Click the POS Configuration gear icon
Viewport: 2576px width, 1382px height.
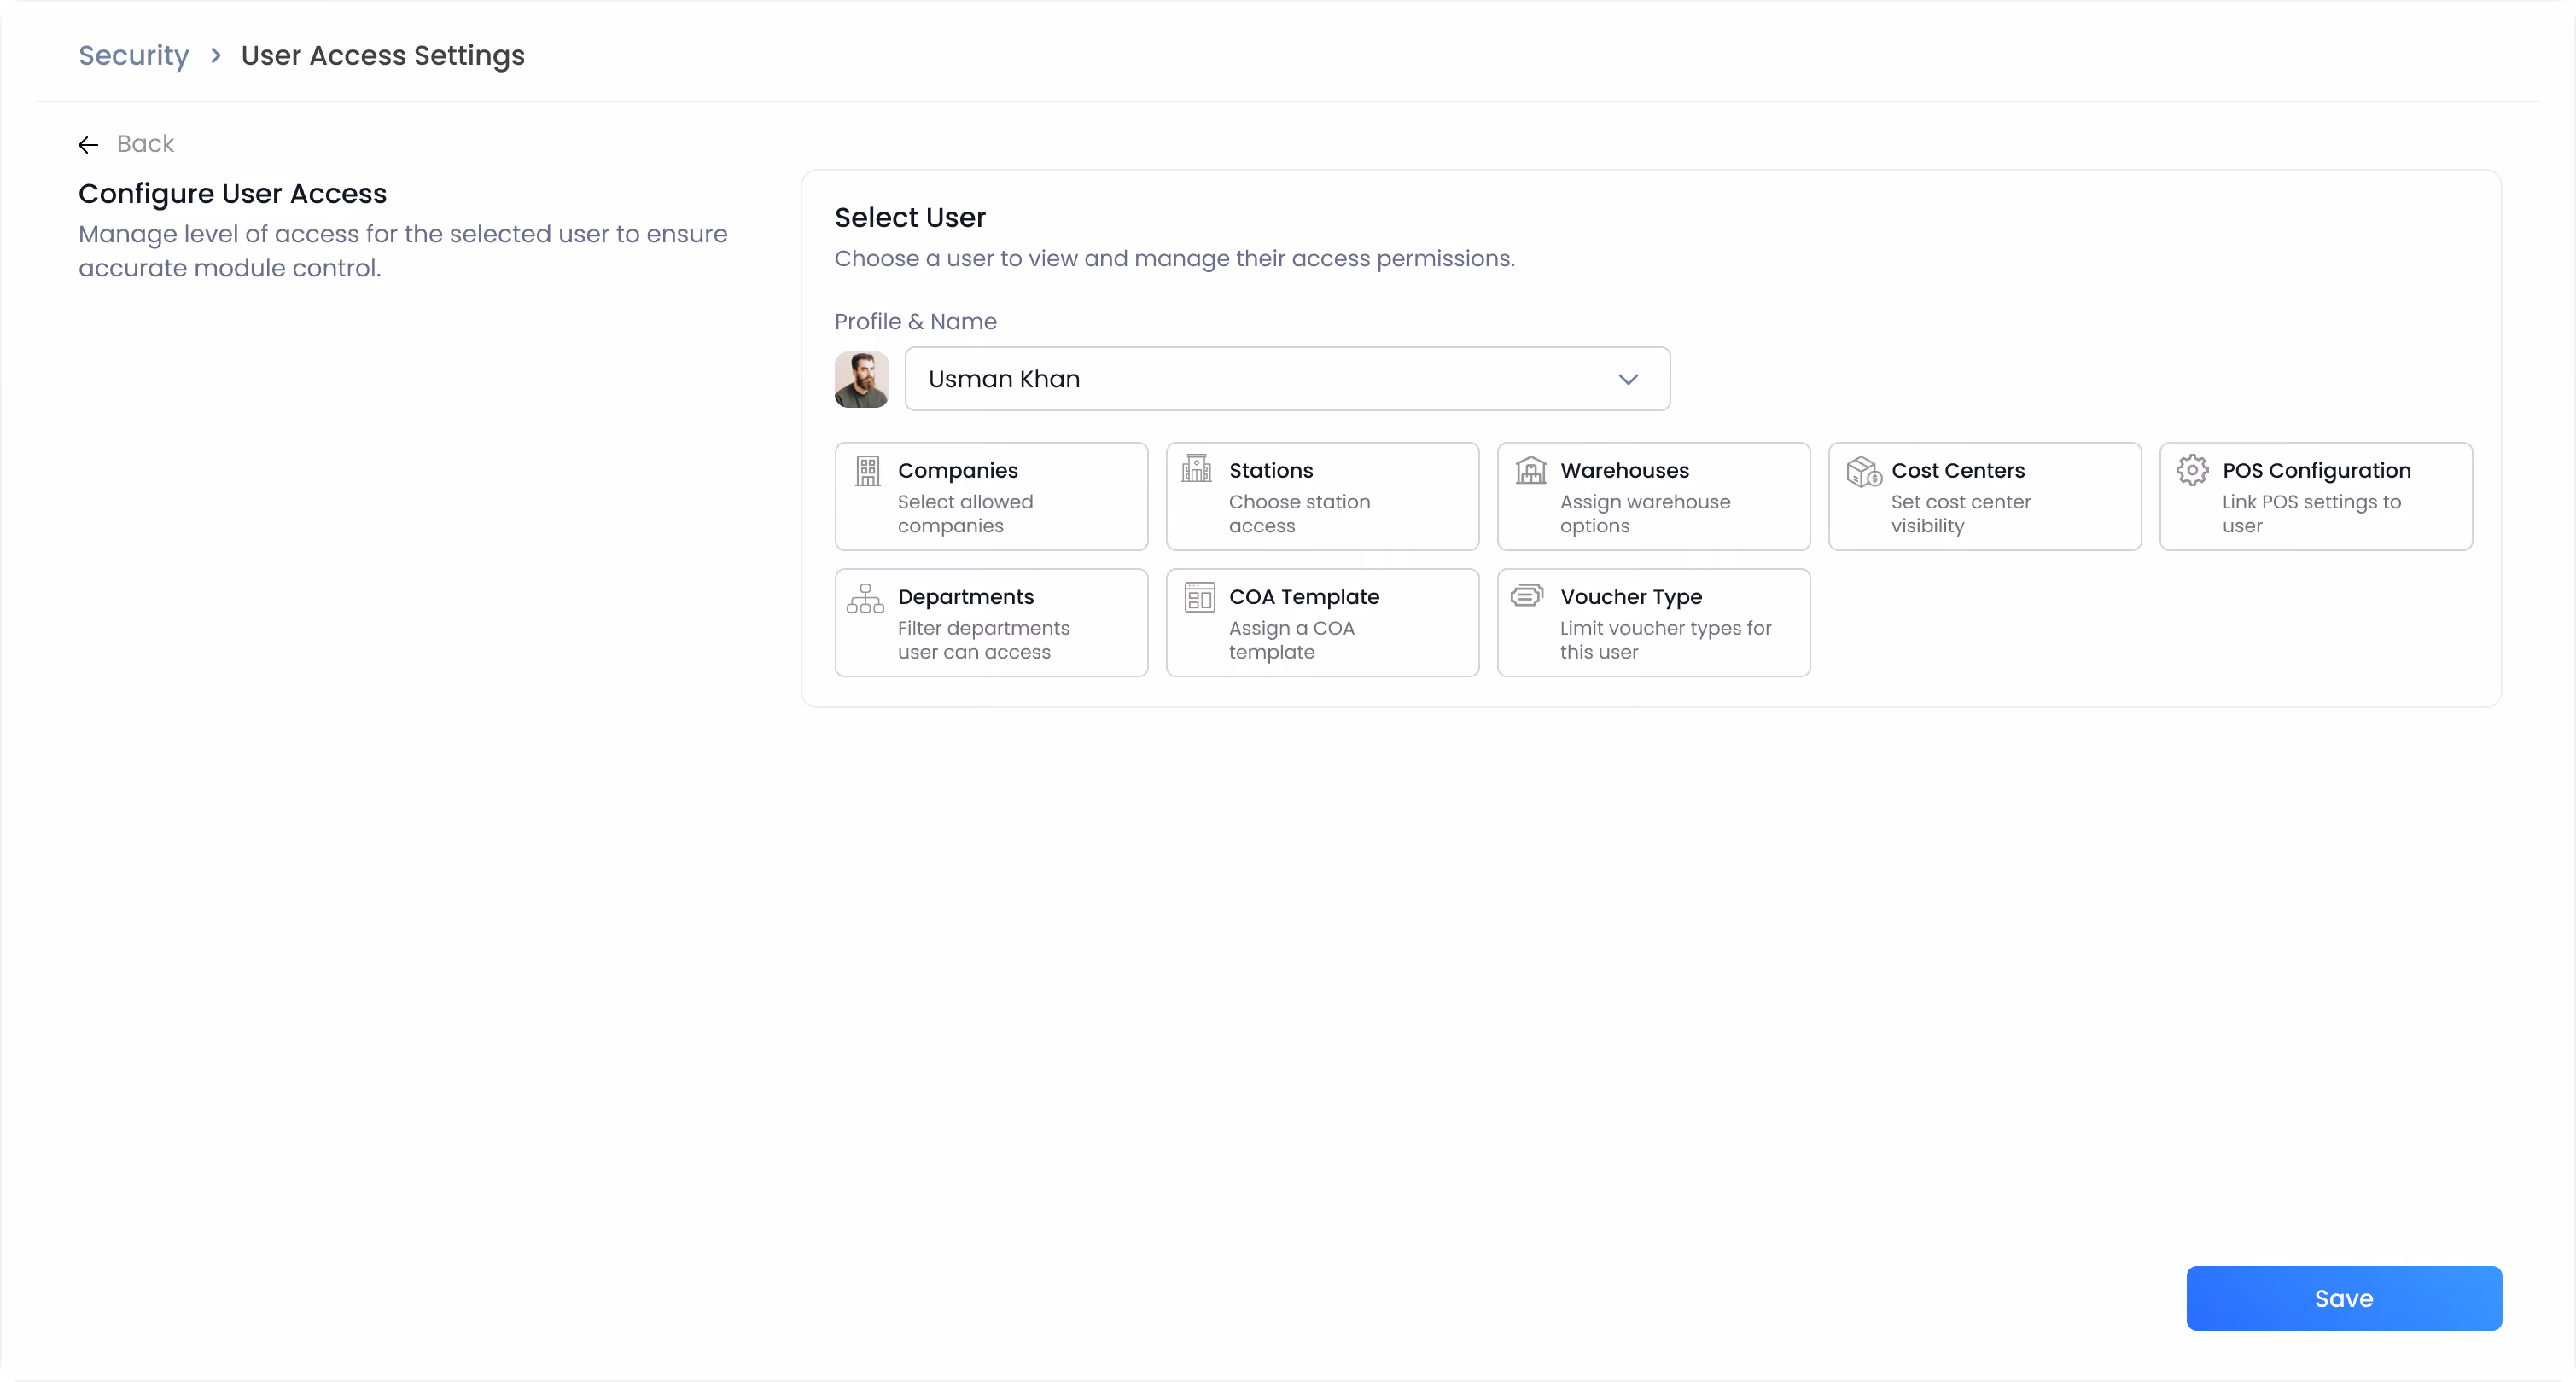(x=2192, y=470)
